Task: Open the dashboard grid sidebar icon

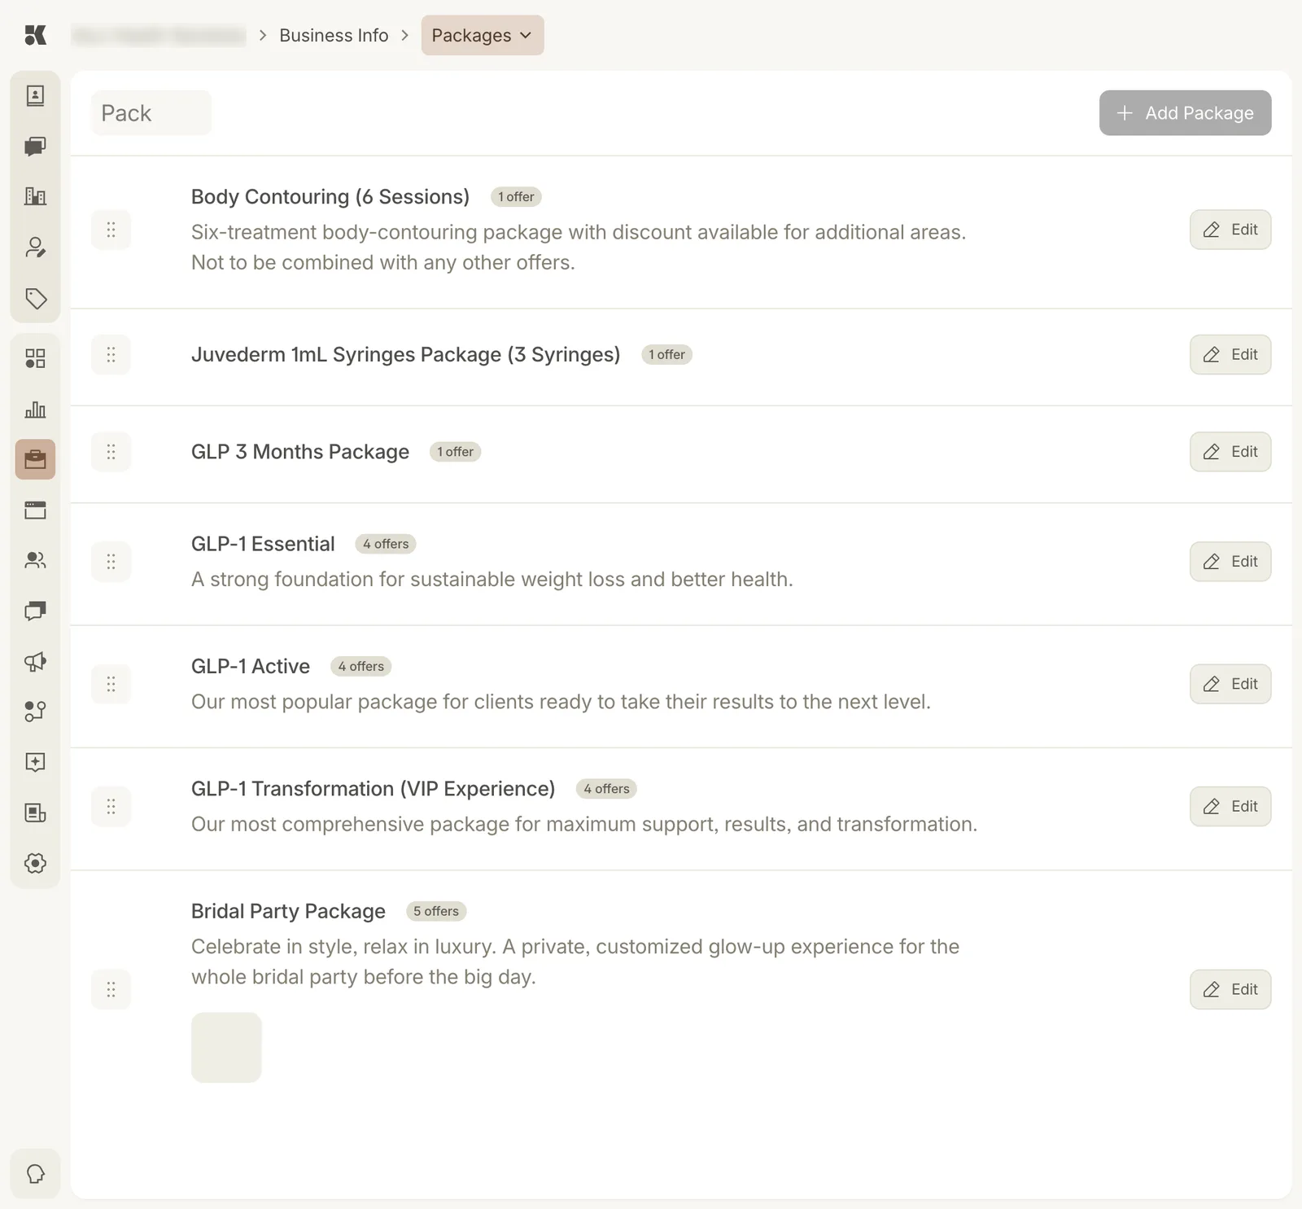Action: (35, 358)
